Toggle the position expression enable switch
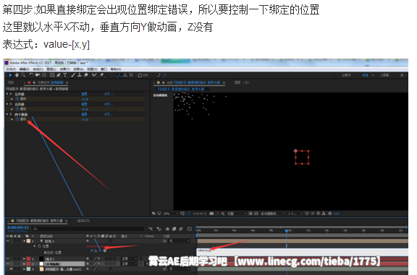Screen dimensions: 417x275 [91, 250]
